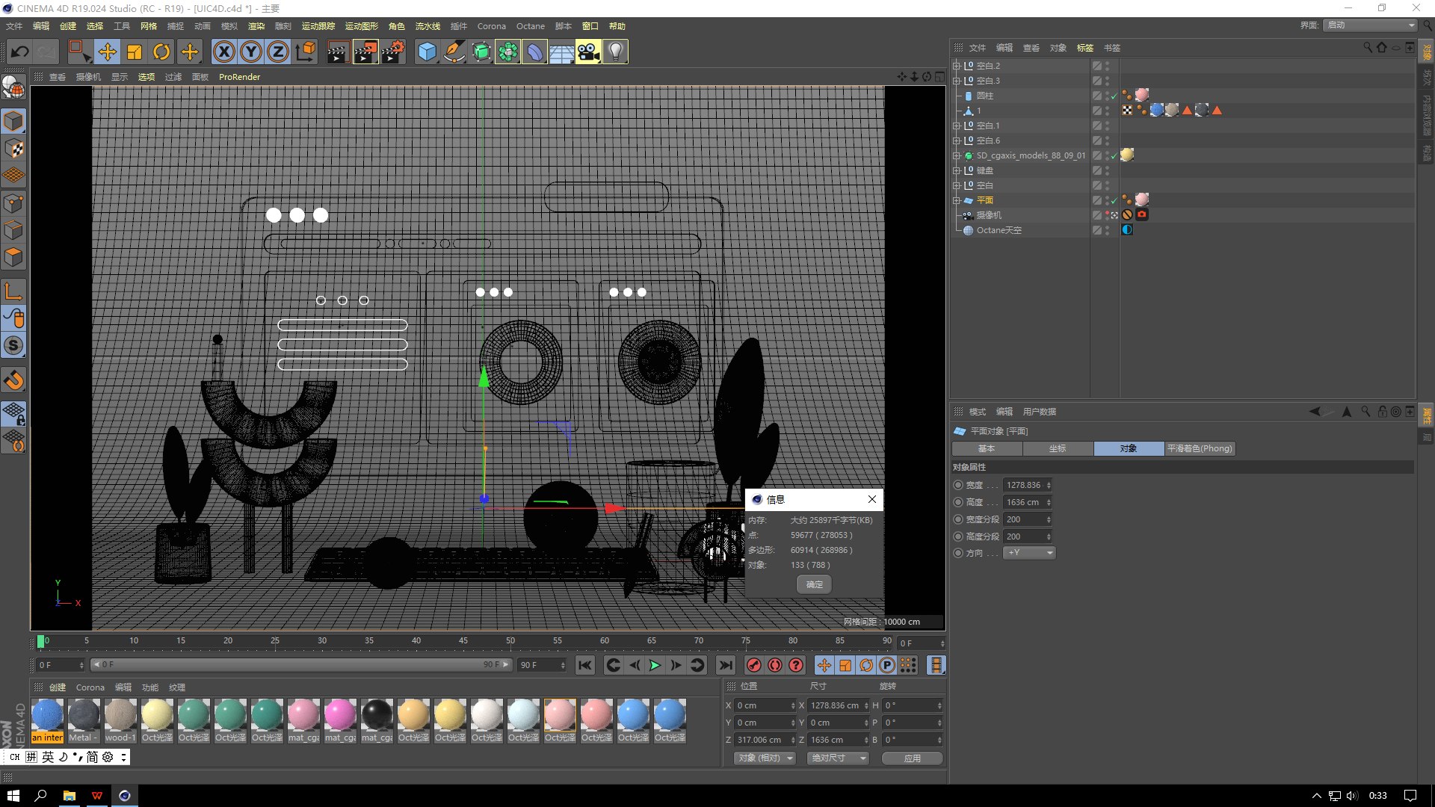Open Render to Picture Viewer icon
The width and height of the screenshot is (1435, 807).
[365, 52]
